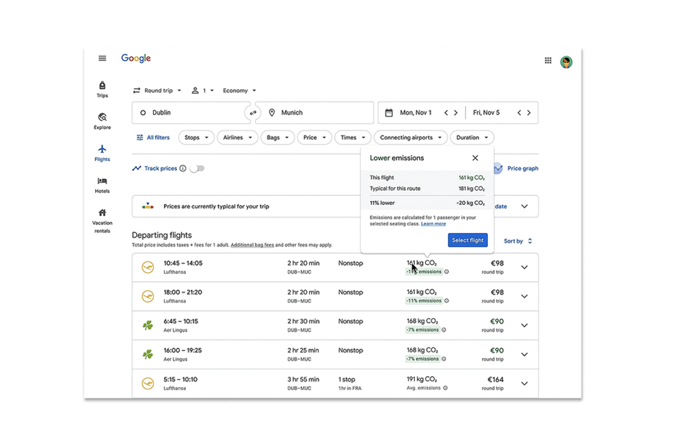Expand the 10:45 Lufthansa flight details
The width and height of the screenshot is (696, 448).
(x=524, y=267)
